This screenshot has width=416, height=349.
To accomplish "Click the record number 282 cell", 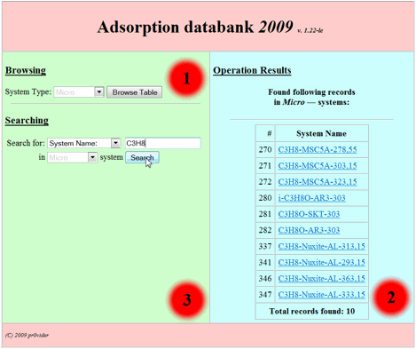I will pyautogui.click(x=265, y=230).
